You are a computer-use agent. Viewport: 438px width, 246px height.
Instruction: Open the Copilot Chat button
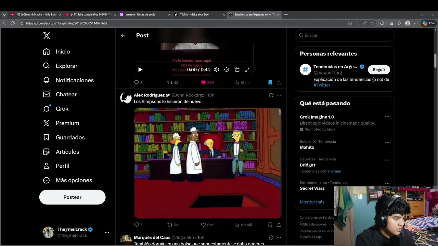coord(428,23)
